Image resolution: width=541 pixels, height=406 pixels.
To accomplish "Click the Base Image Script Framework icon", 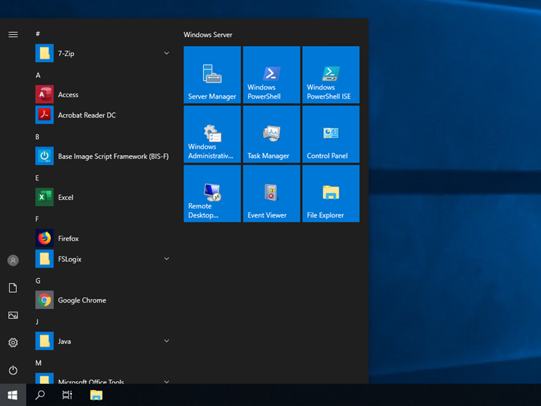I will 45,156.
